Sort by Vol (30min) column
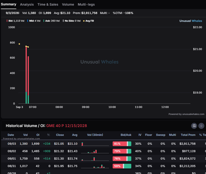Viewport: 206px width, 174px height. pyautogui.click(x=95, y=135)
